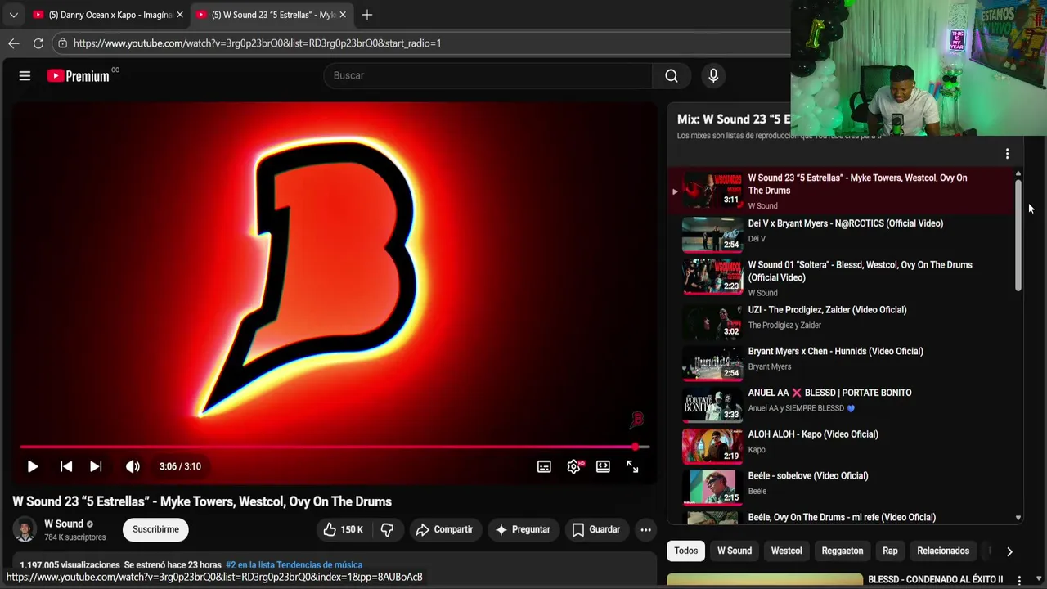Close the Danny Ocean x Kapo tab
Image resolution: width=1047 pixels, height=589 pixels.
point(180,15)
